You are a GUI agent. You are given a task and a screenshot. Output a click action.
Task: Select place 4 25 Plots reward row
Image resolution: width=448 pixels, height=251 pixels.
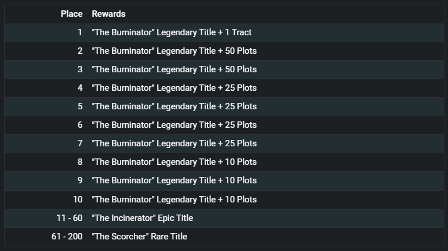(224, 88)
